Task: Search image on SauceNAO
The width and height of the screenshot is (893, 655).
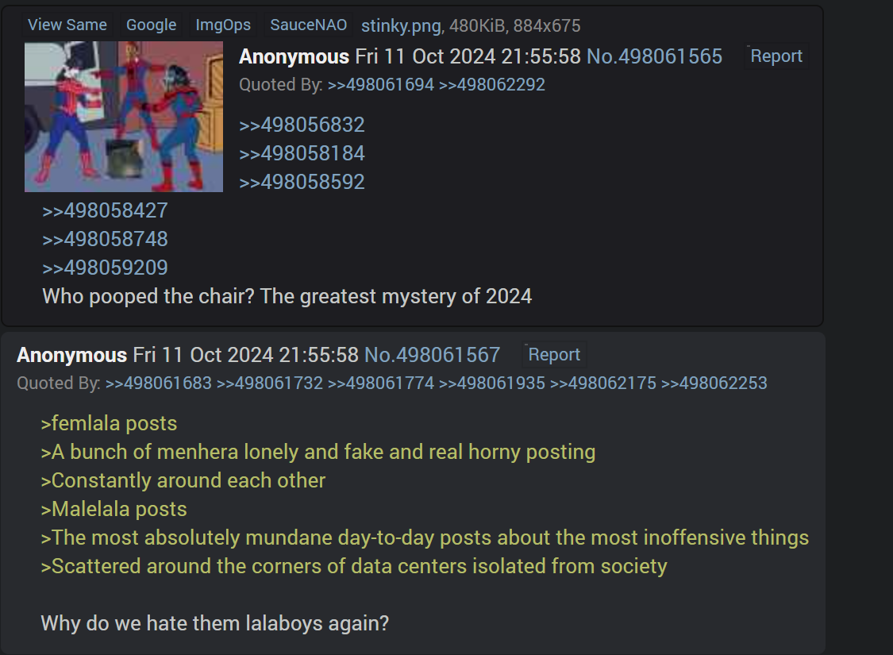Action: tap(308, 25)
